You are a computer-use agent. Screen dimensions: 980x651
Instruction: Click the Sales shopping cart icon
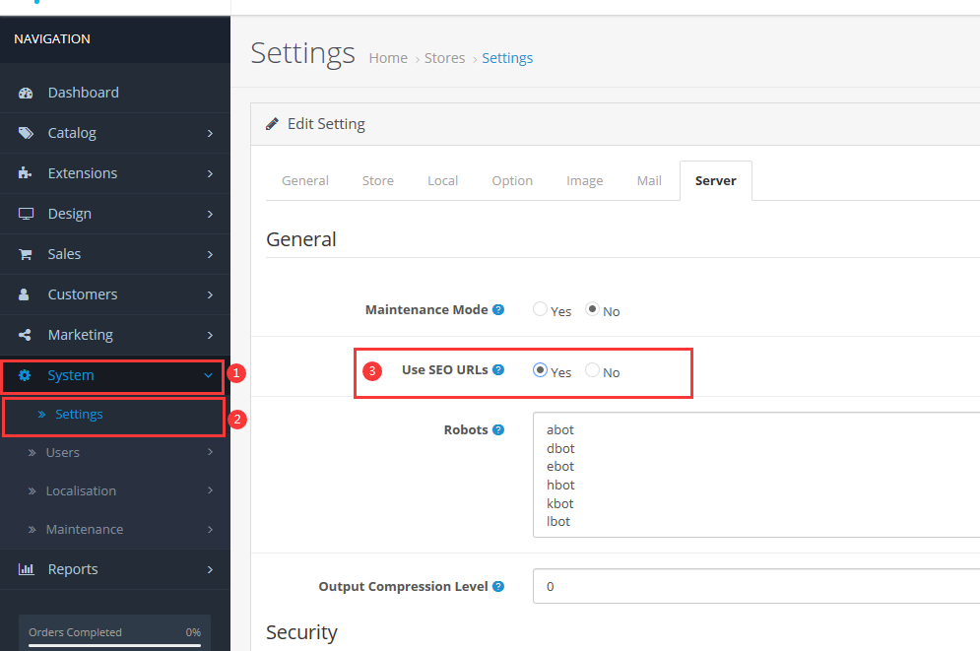pyautogui.click(x=27, y=254)
